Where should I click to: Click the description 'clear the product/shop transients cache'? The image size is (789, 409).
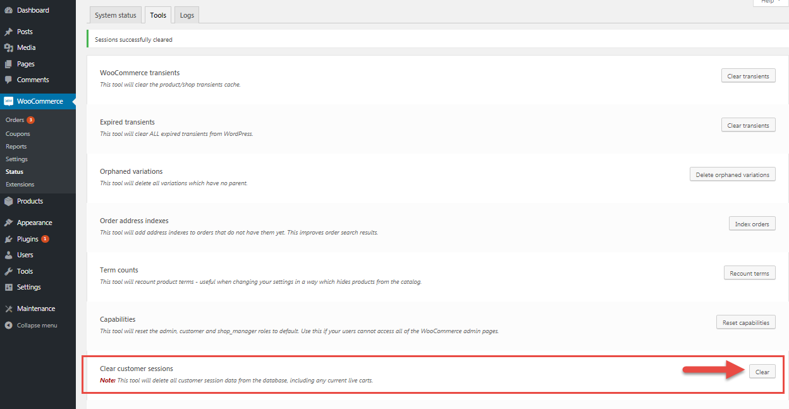(x=170, y=85)
